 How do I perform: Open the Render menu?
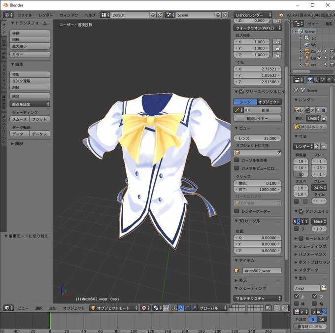pyautogui.click(x=46, y=15)
